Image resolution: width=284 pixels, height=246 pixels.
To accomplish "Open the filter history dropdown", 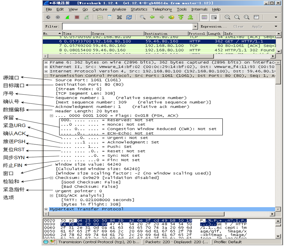I will tap(195, 27).
